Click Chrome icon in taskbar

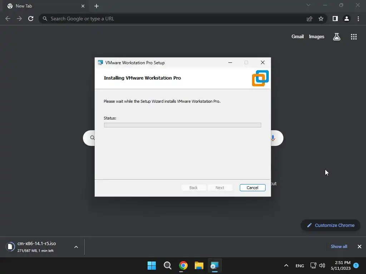183,265
